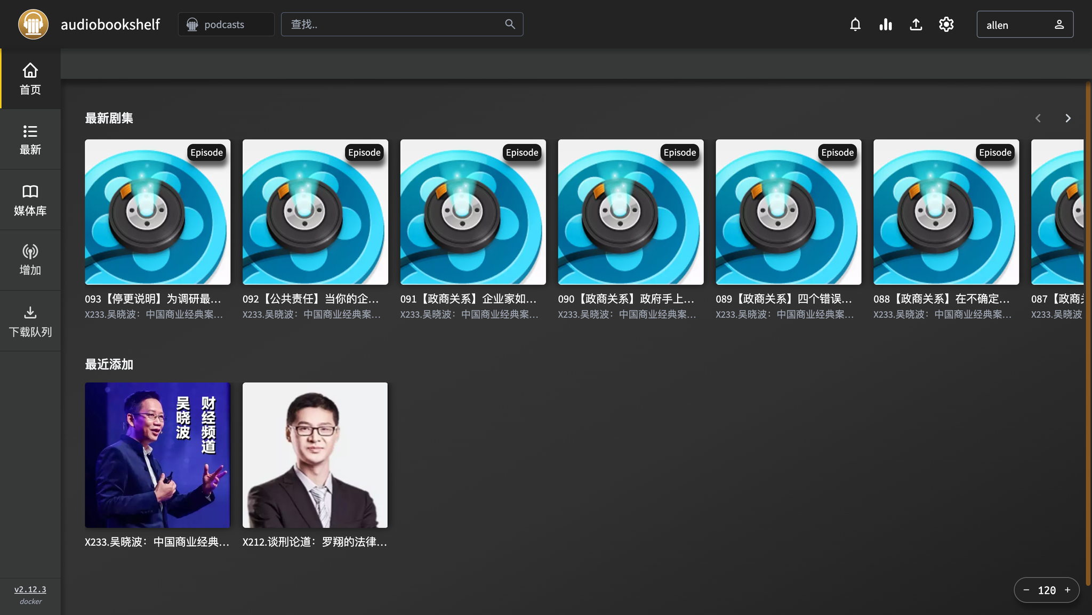Open the allen user account menu
This screenshot has width=1092, height=615.
pos(1025,24)
